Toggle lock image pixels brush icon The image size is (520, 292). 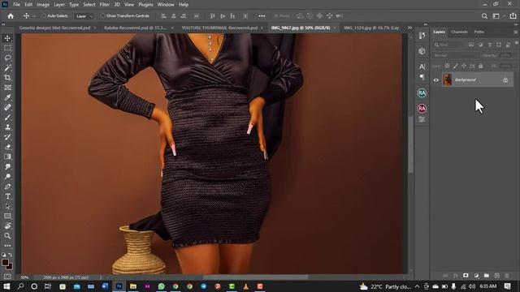456,66
